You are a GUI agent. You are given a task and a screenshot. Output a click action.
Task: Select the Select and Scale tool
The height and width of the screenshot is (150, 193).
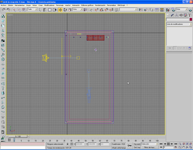pyautogui.click(x=70, y=10)
